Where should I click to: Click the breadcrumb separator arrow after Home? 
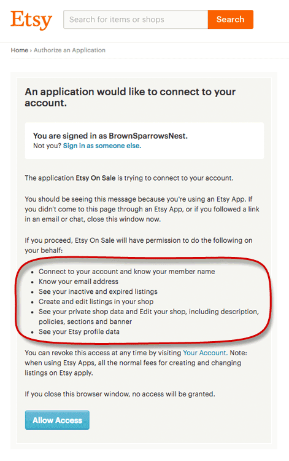tap(31, 50)
